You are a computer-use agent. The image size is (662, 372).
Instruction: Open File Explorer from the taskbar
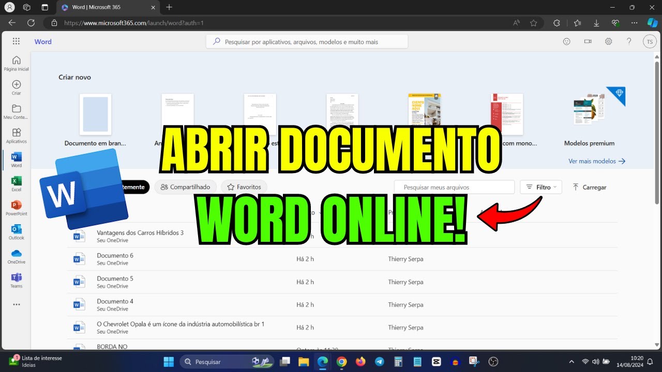(x=303, y=362)
